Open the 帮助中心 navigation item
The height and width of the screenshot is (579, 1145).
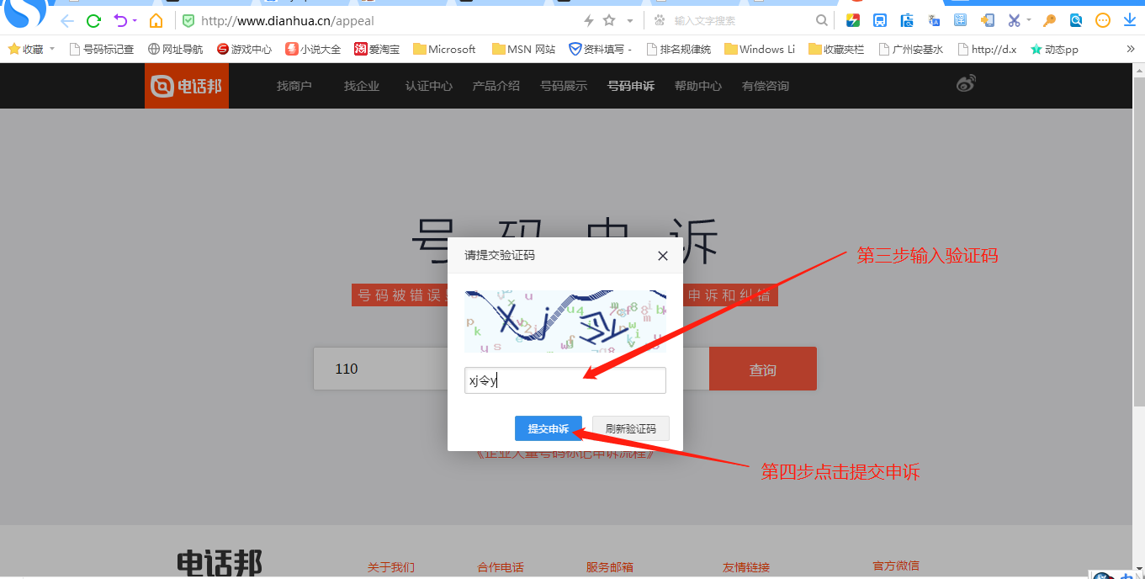coord(697,86)
